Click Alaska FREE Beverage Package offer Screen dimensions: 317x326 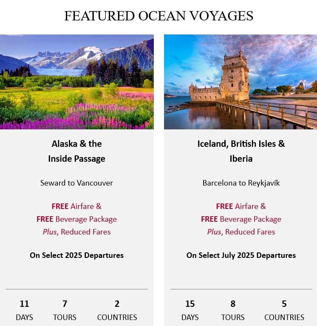[x=77, y=219]
